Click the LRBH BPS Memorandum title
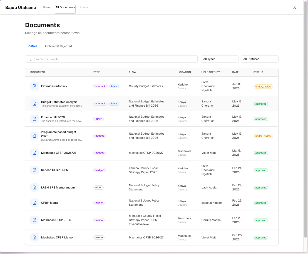 click(58, 187)
